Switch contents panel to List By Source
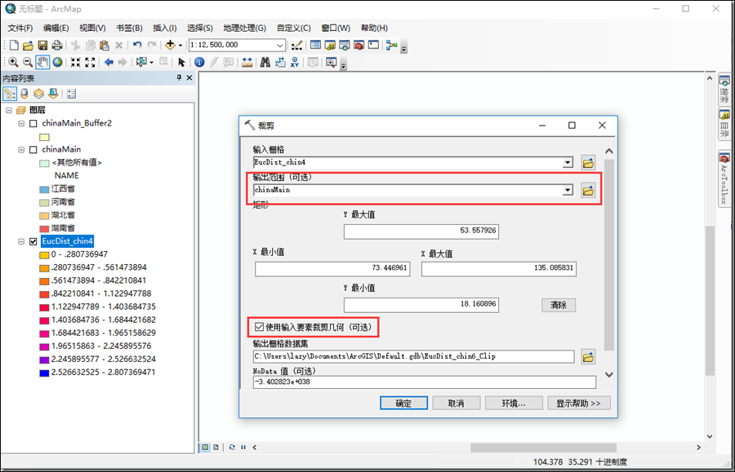 24,92
